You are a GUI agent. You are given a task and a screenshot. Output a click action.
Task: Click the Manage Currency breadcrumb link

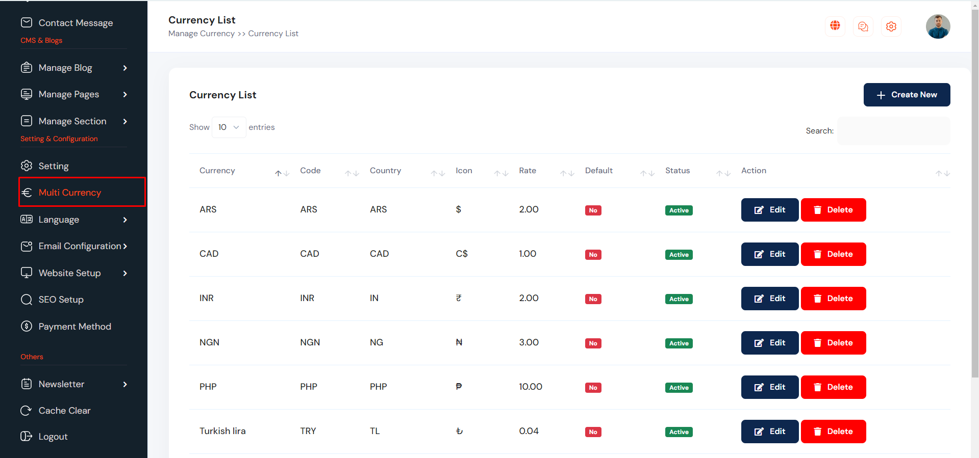click(202, 34)
